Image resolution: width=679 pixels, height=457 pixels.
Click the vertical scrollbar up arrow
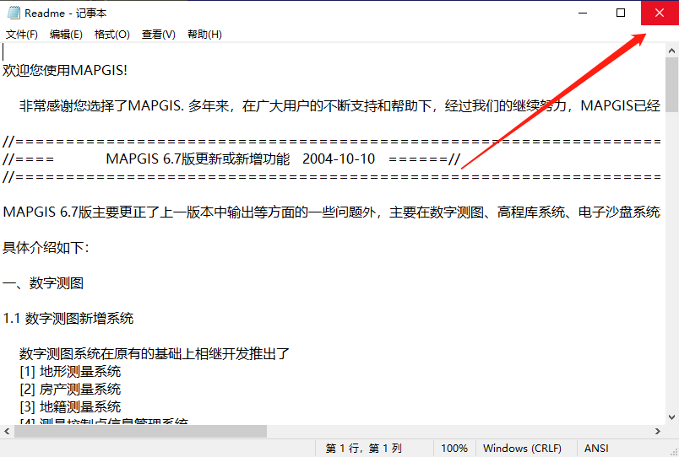671,51
